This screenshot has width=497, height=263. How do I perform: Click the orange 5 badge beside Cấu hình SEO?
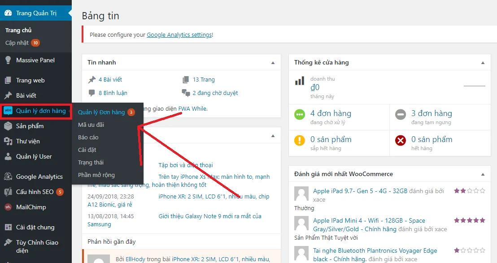click(60, 192)
